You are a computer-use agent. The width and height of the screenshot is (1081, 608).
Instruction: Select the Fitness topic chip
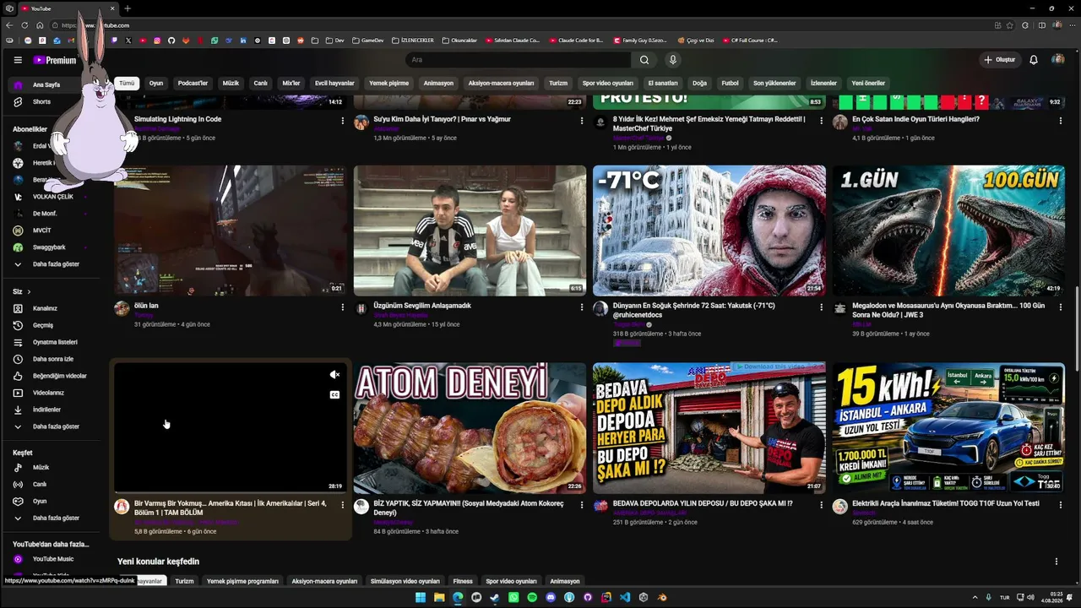pyautogui.click(x=463, y=581)
